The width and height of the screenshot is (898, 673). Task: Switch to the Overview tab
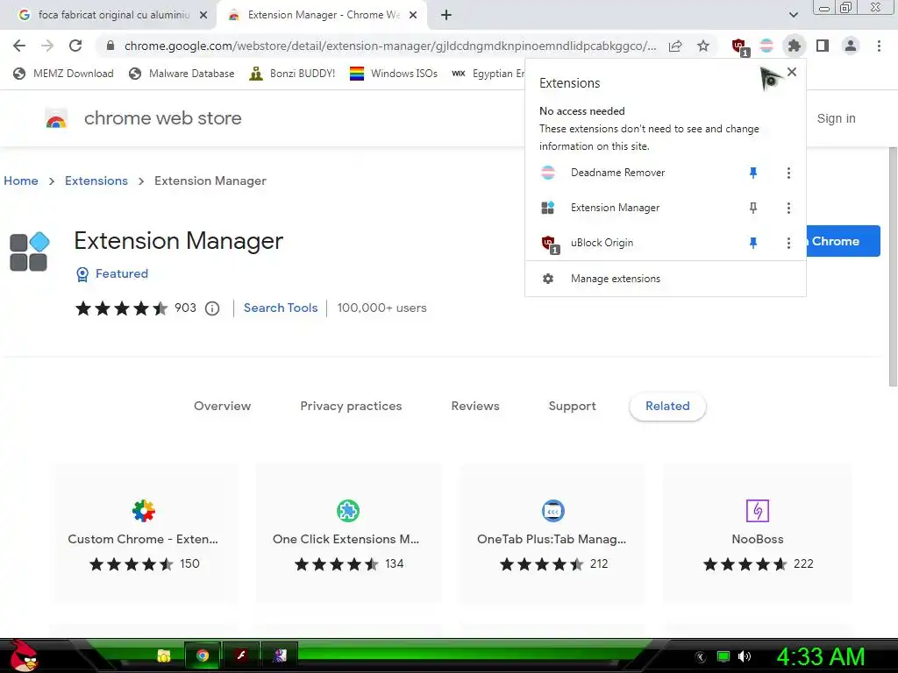pyautogui.click(x=222, y=407)
